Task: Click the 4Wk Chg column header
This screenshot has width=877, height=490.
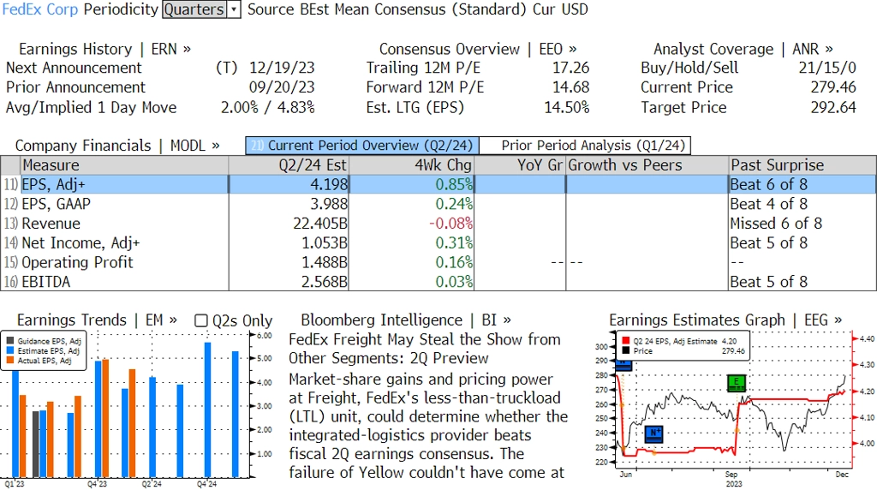Action: 412,165
